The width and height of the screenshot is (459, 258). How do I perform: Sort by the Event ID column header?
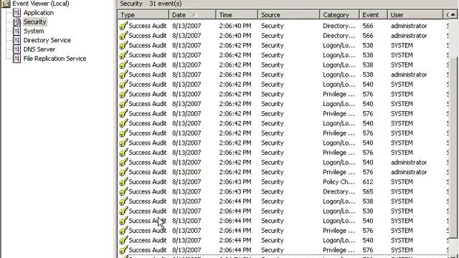tap(373, 15)
